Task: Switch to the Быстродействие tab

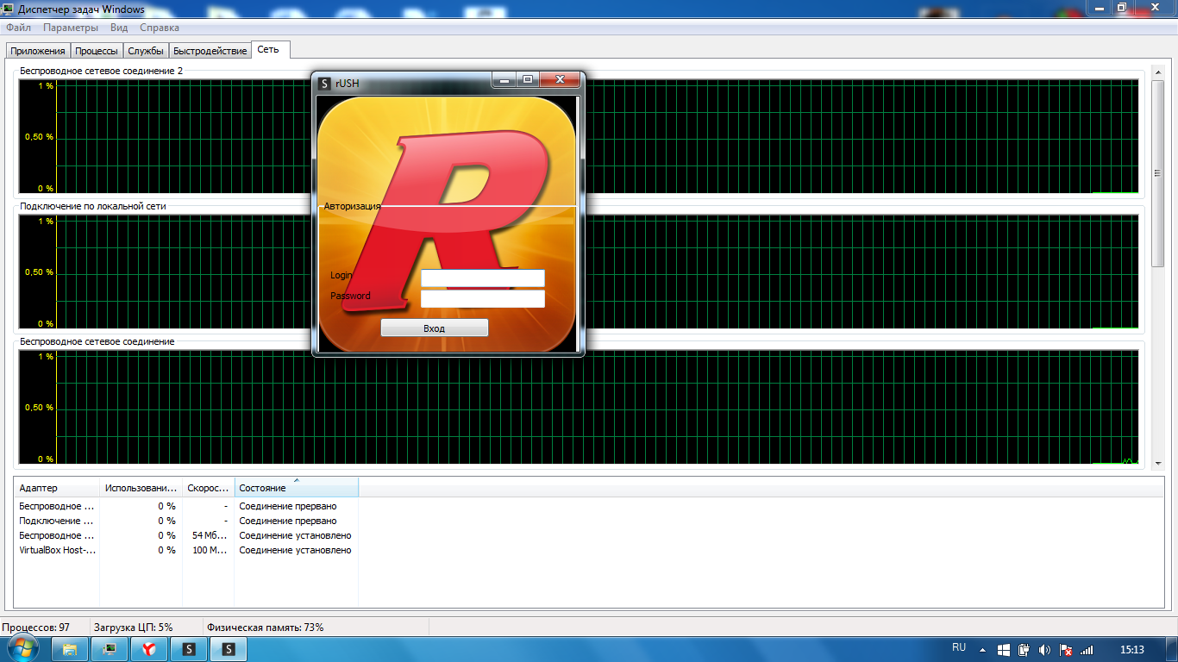Action: (x=210, y=51)
